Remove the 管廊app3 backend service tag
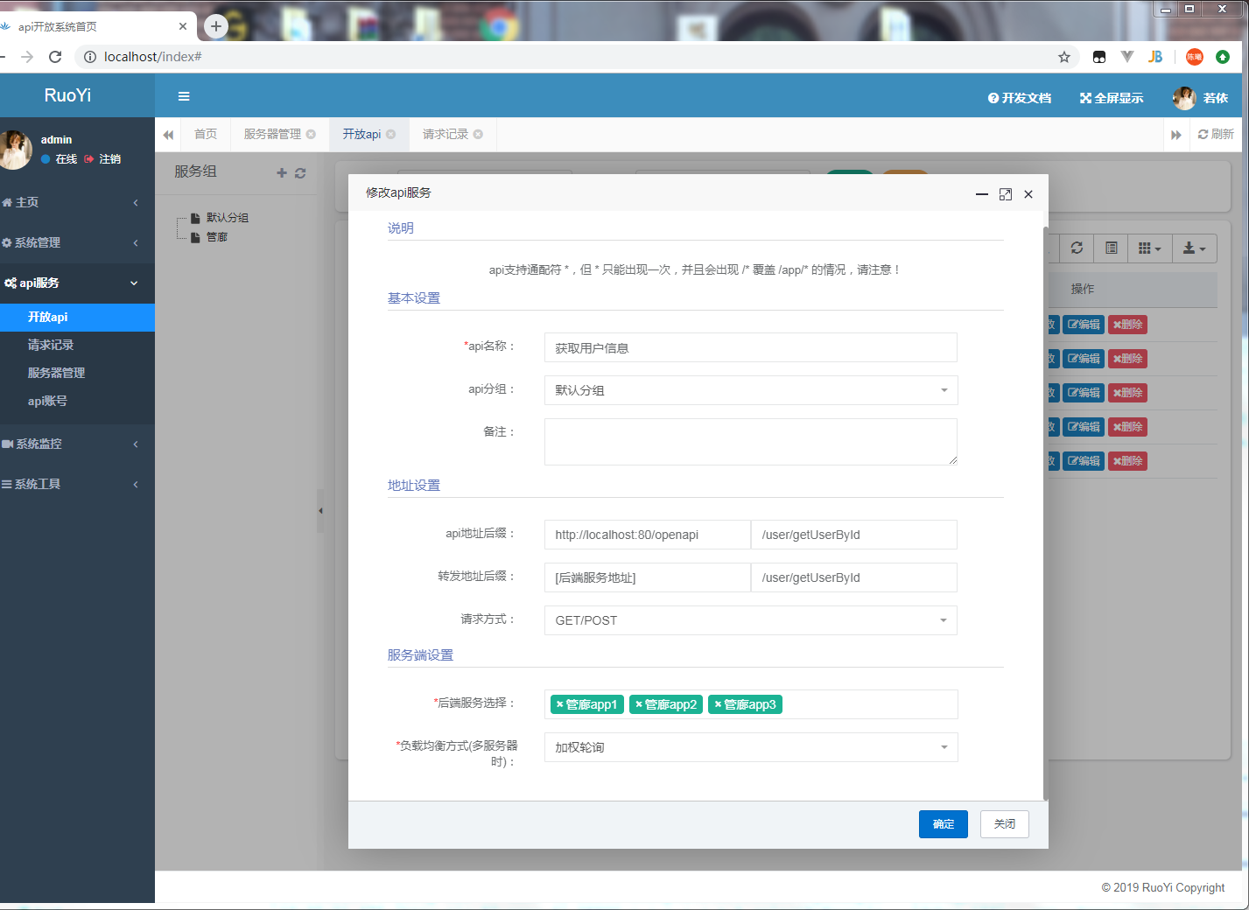 click(x=719, y=703)
